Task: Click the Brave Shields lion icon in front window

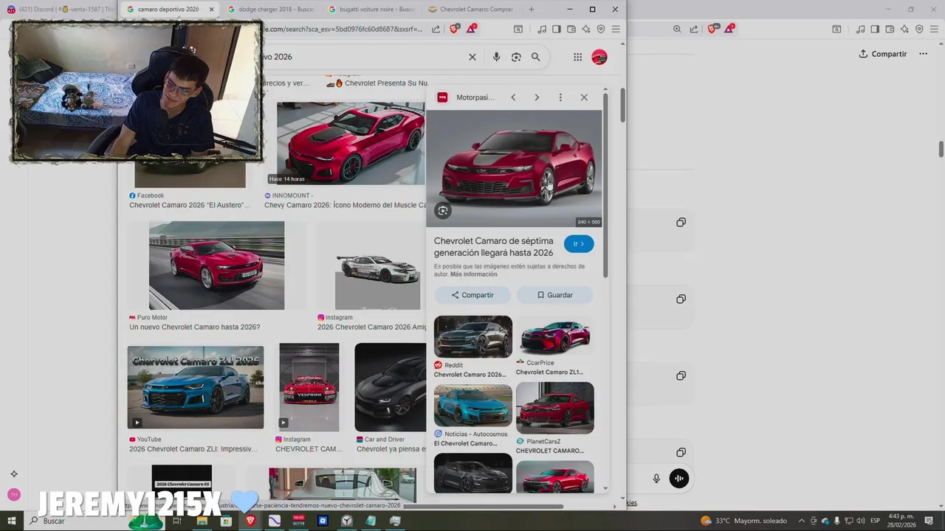Action: pyautogui.click(x=454, y=29)
